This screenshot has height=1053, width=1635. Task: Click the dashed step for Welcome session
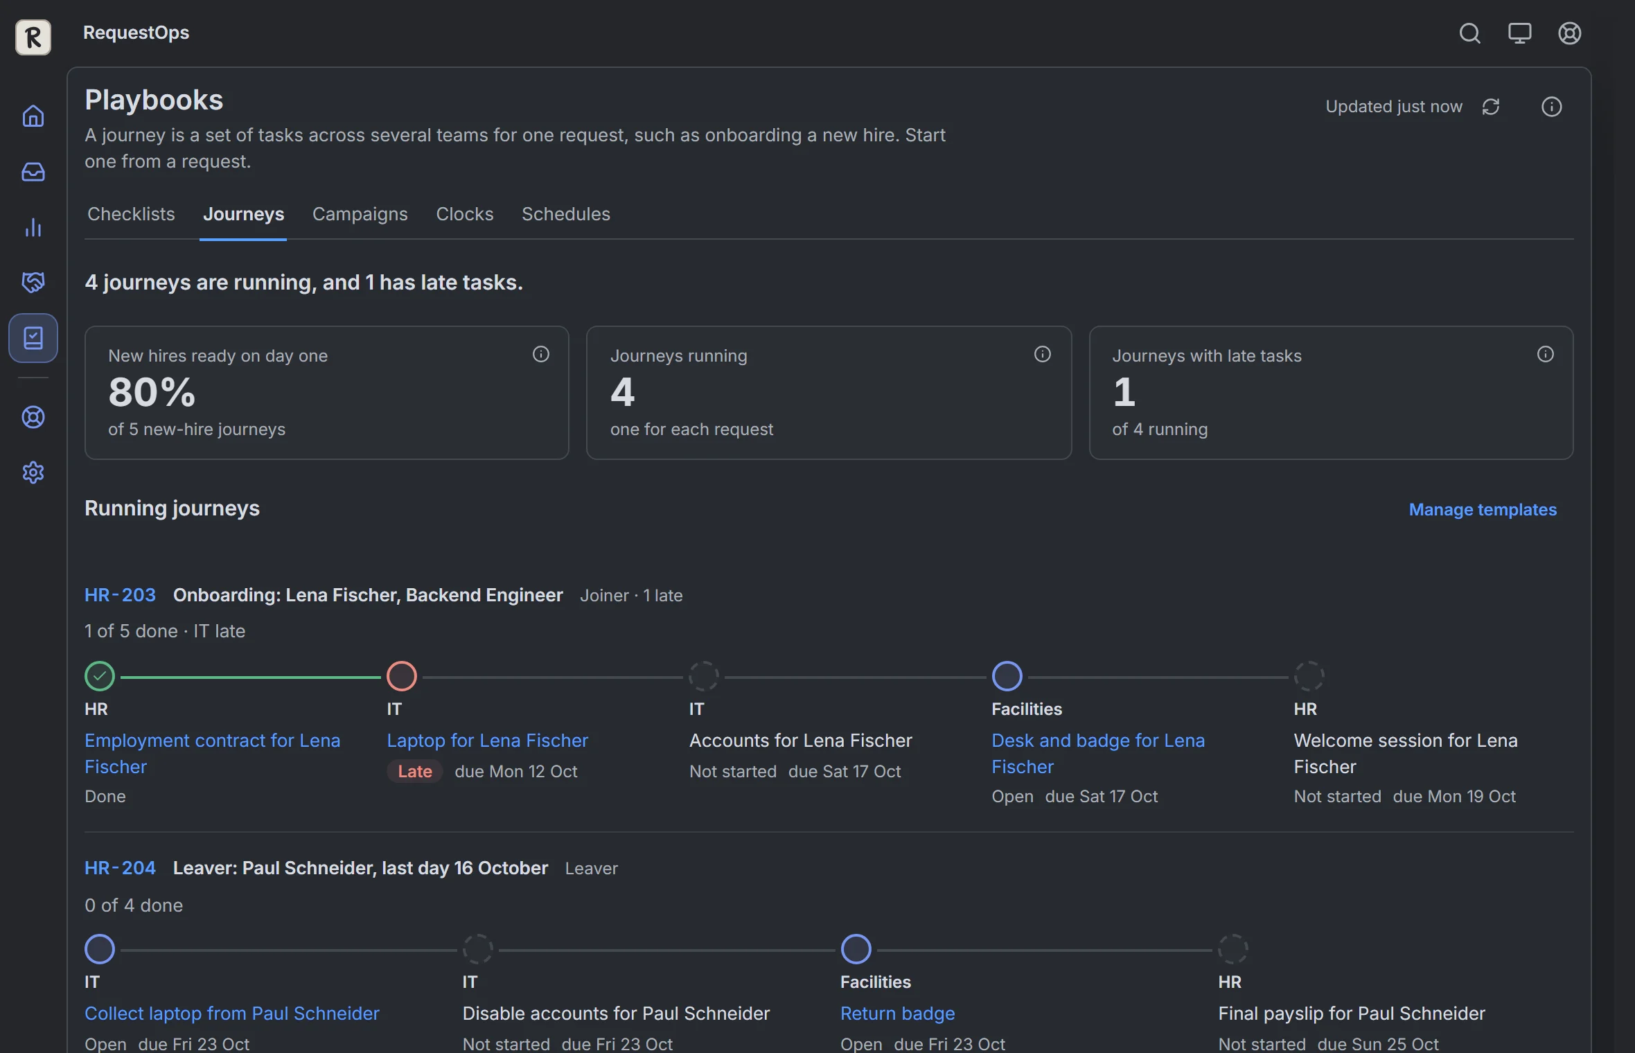click(x=1309, y=676)
